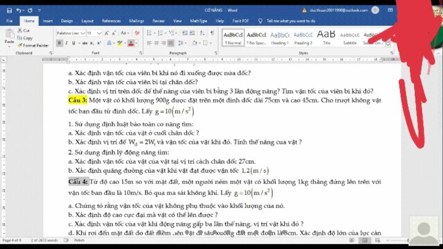Switch to the Insert tab

48,21
